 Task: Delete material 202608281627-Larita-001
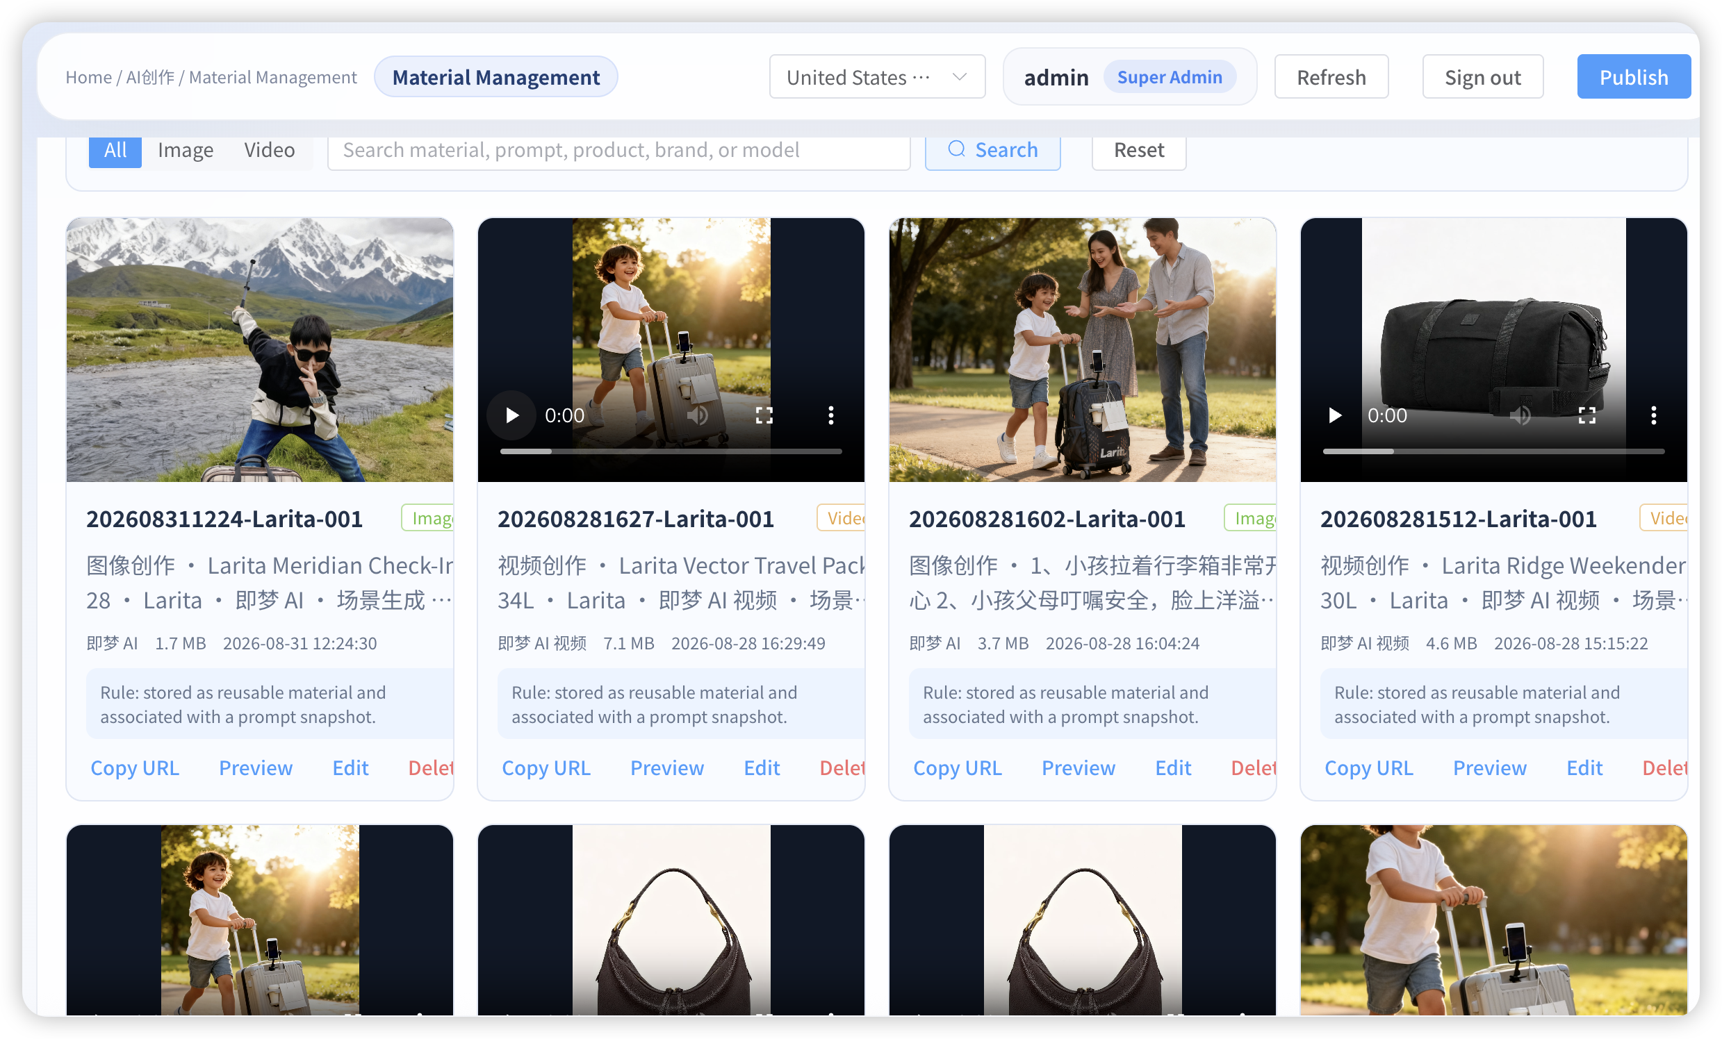point(842,767)
